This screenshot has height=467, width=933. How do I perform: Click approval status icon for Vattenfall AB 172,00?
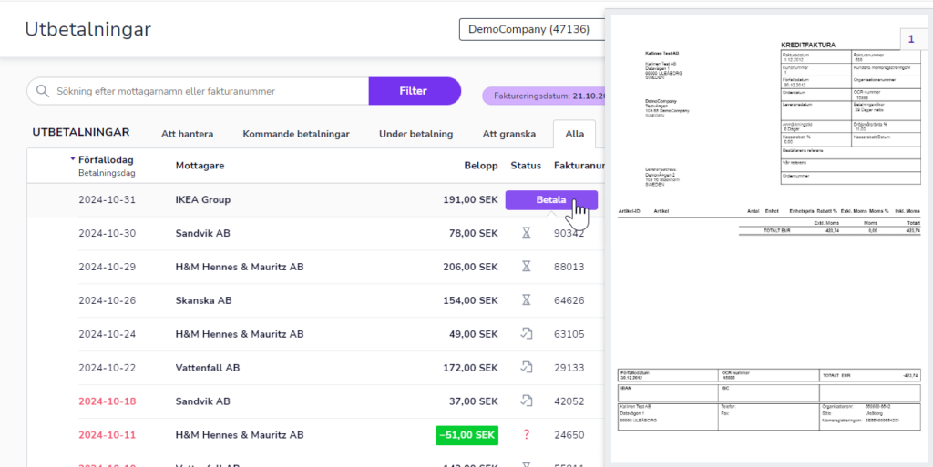tap(526, 367)
